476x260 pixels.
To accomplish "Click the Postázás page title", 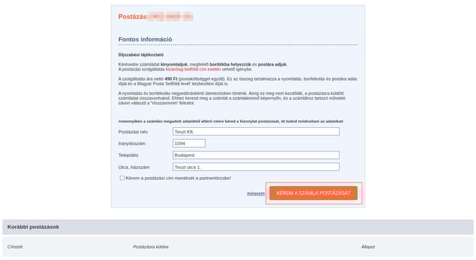I will click(132, 17).
